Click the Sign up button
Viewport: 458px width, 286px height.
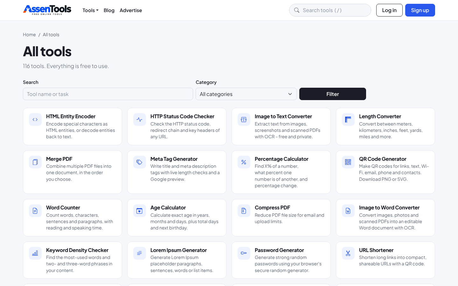(x=420, y=10)
